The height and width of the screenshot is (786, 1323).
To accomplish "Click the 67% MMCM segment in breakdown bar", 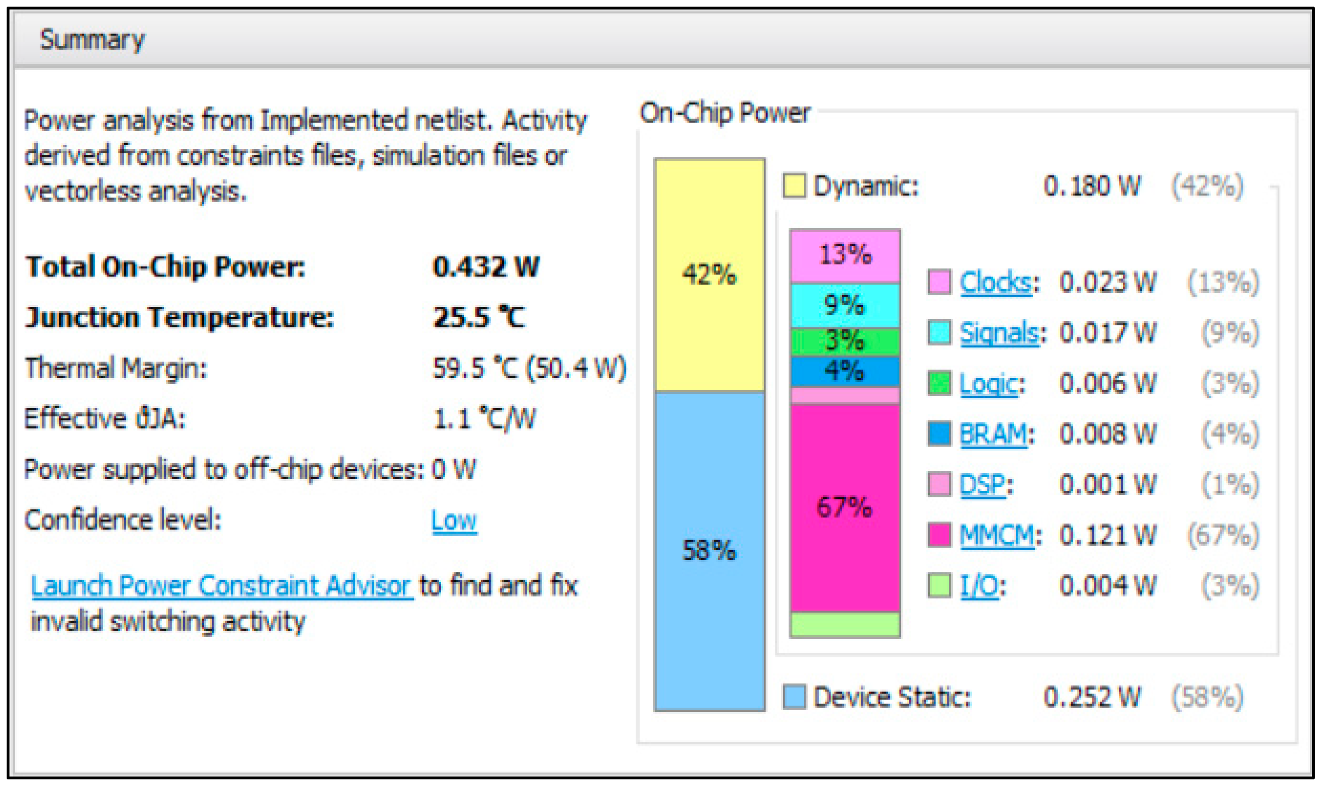I will pyautogui.click(x=845, y=507).
